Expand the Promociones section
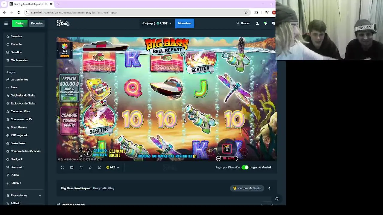 tap(23, 195)
